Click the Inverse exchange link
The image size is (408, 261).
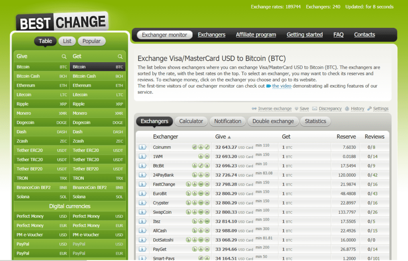click(275, 109)
